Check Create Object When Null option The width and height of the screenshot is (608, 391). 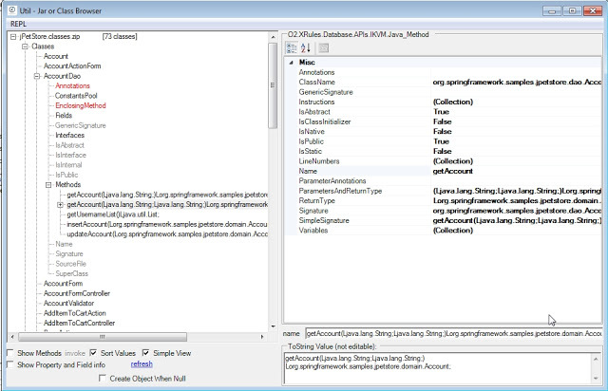tap(101, 378)
